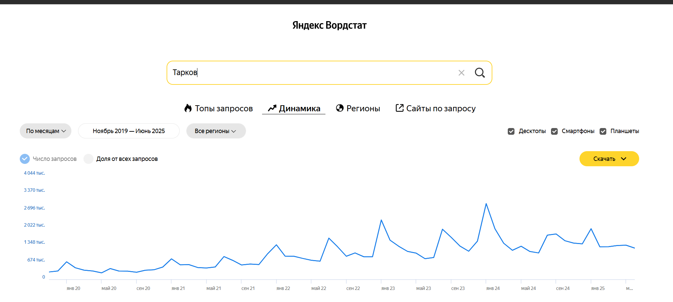This screenshot has width=673, height=302.
Task: Click the magnifier search icon
Action: point(480,73)
